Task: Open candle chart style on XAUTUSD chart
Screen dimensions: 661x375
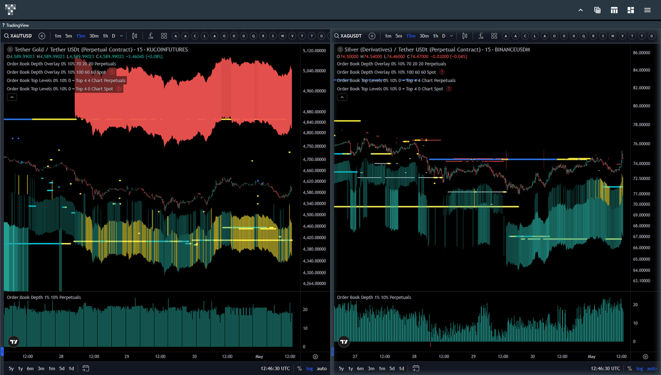Action: pyautogui.click(x=134, y=36)
